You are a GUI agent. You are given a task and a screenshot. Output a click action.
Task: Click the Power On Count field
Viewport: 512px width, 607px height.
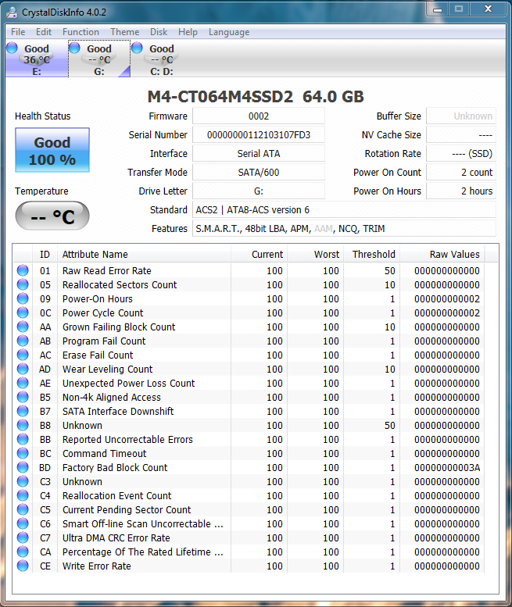click(x=461, y=173)
